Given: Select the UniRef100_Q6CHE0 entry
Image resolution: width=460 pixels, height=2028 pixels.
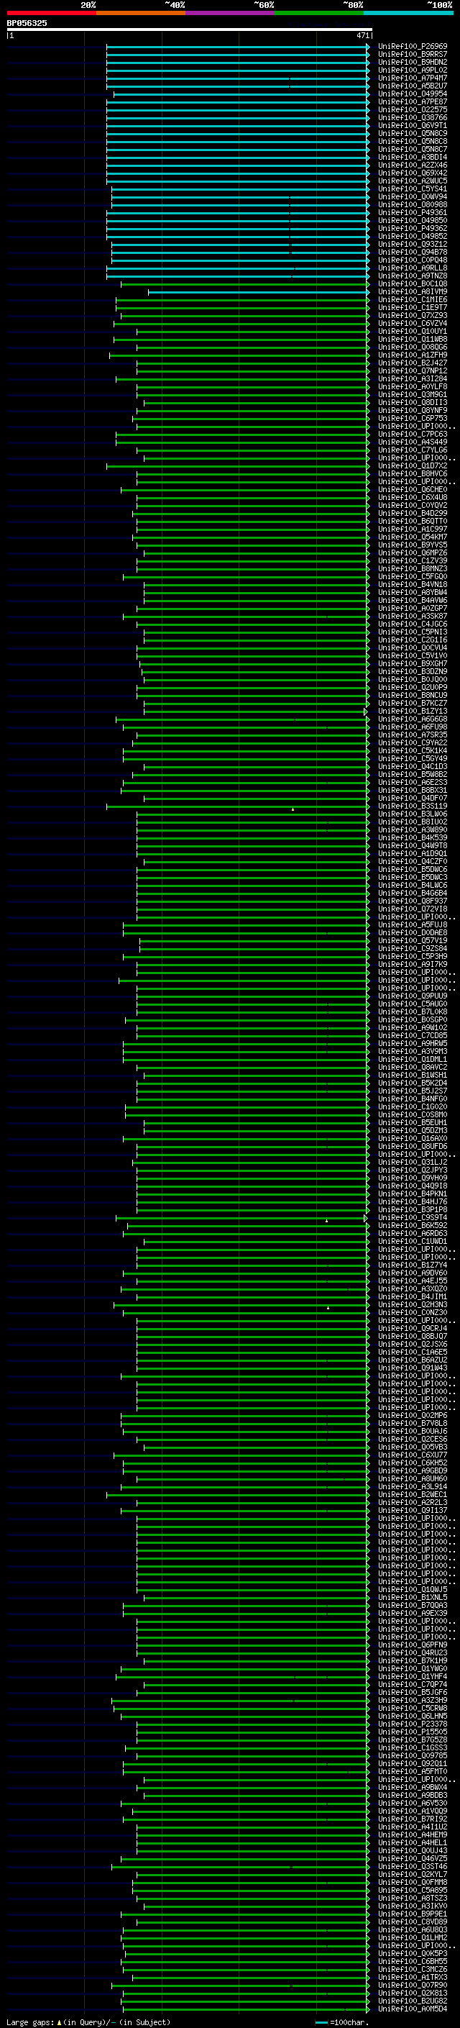Looking at the screenshot, I should pos(412,490).
